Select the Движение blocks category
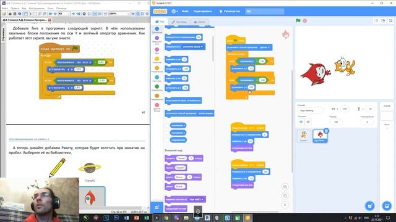The image size is (396, 222). [x=157, y=30]
